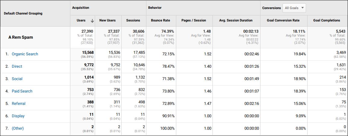Image resolution: width=348 pixels, height=136 pixels.
Task: Click Referral session duration 00:02:16
Action: 252,104
